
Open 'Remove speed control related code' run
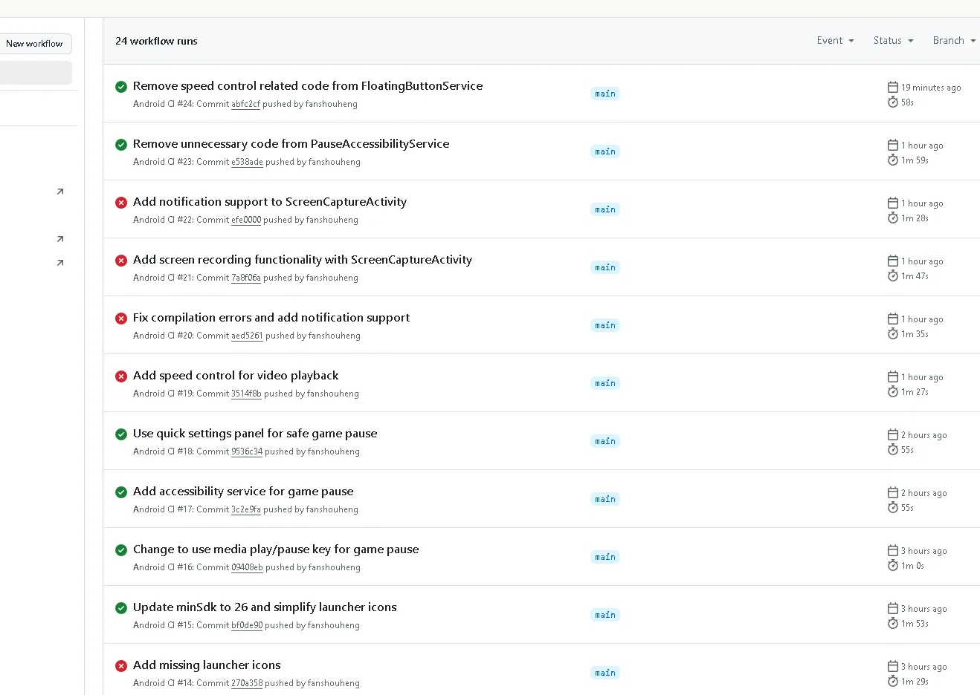pyautogui.click(x=308, y=86)
